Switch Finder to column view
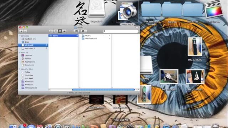 (60, 31)
